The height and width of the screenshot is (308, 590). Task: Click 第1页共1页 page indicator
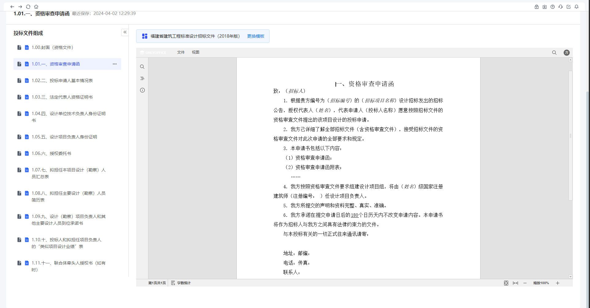point(157,283)
